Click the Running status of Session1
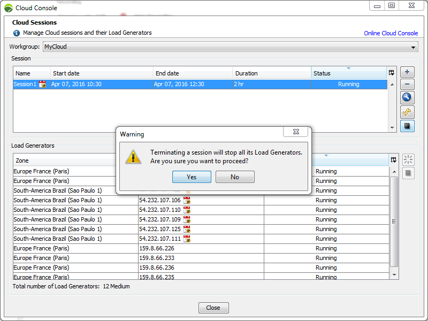This screenshot has height=321, width=428. (349, 84)
